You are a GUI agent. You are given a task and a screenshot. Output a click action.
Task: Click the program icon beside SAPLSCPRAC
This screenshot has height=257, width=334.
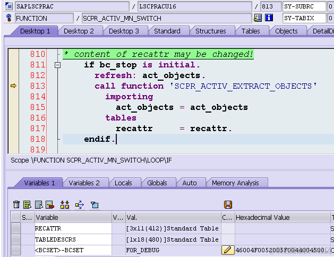coord(8,6)
